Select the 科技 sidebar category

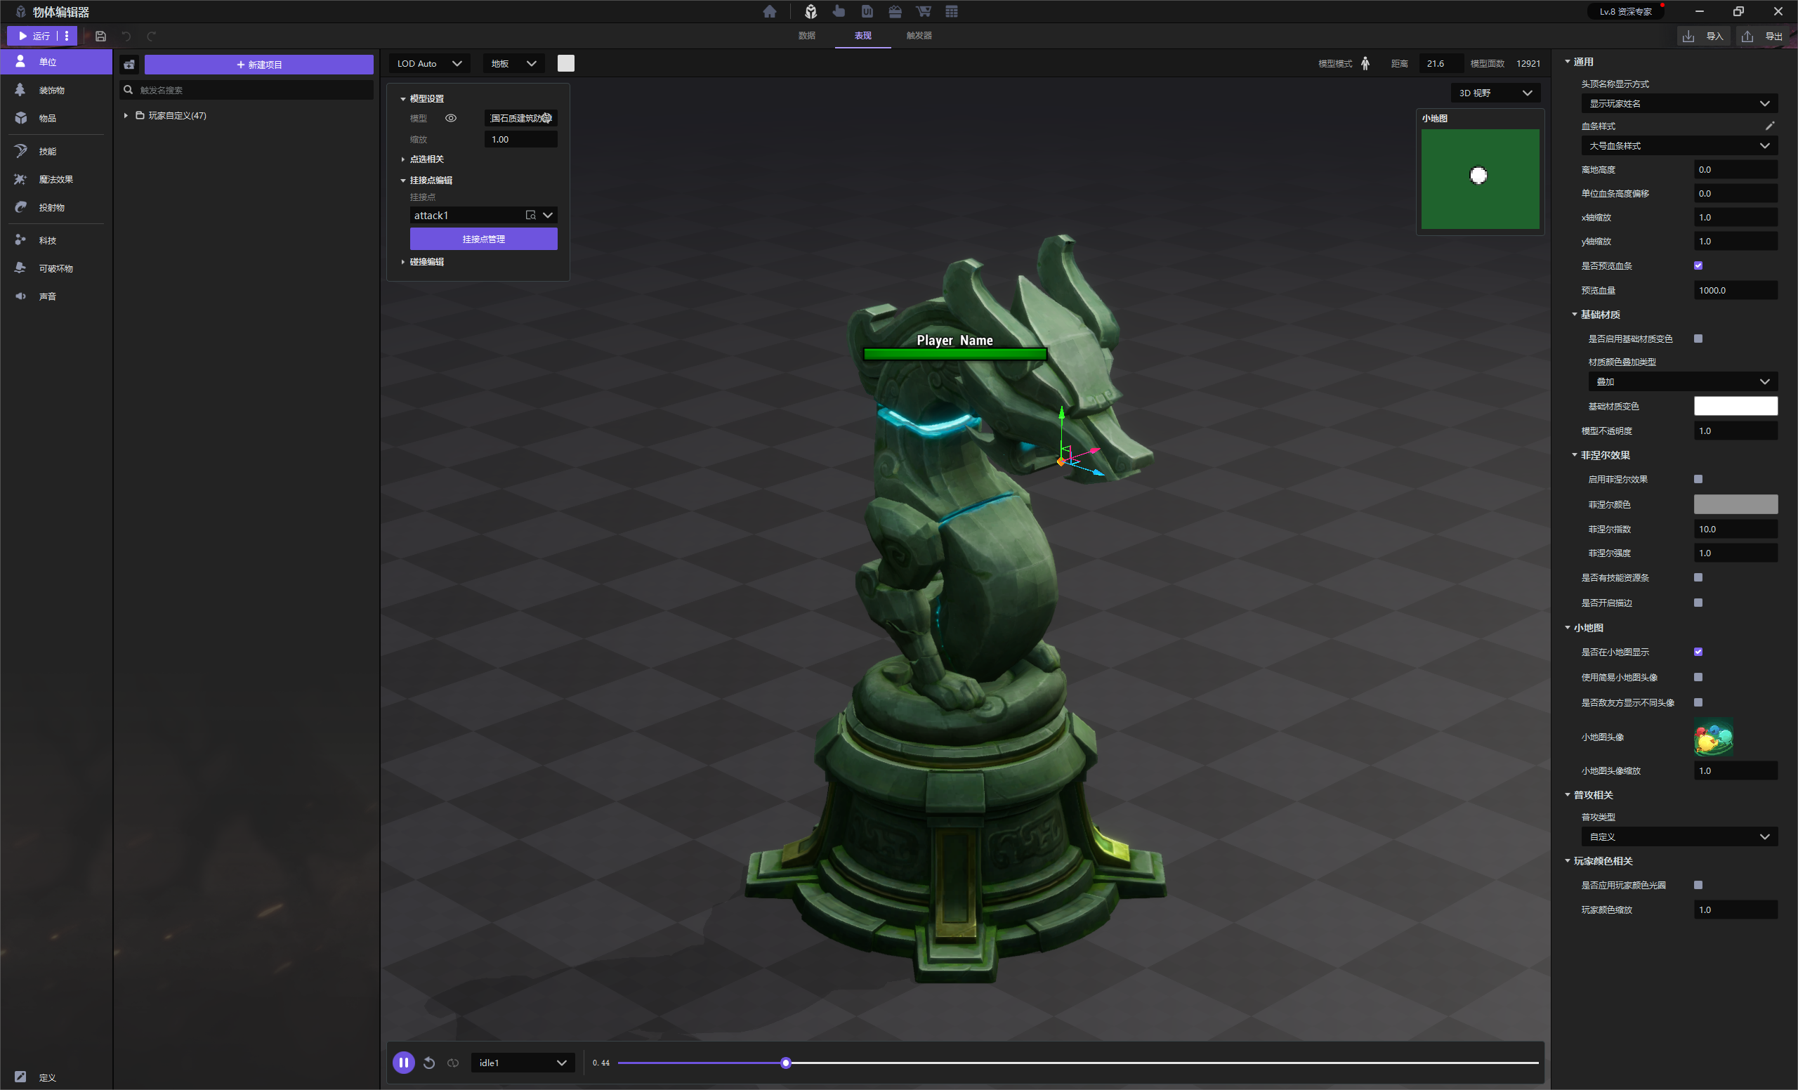(56, 240)
